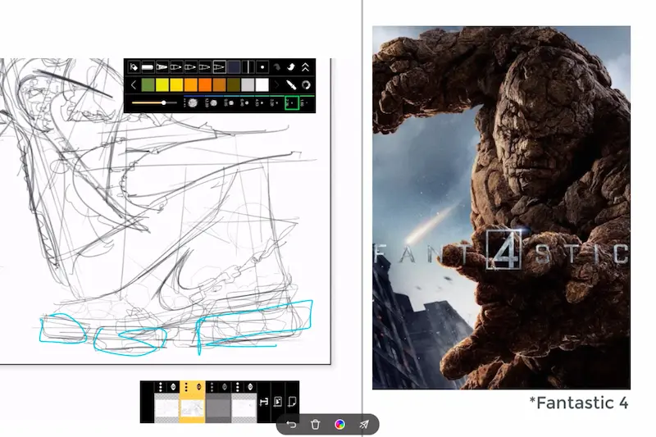Open three-dot menu of last layer
Image resolution: width=656 pixels, height=437 pixels.
pos(238,387)
